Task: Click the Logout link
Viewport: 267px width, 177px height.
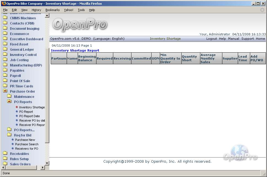Action: pyautogui.click(x=212, y=39)
